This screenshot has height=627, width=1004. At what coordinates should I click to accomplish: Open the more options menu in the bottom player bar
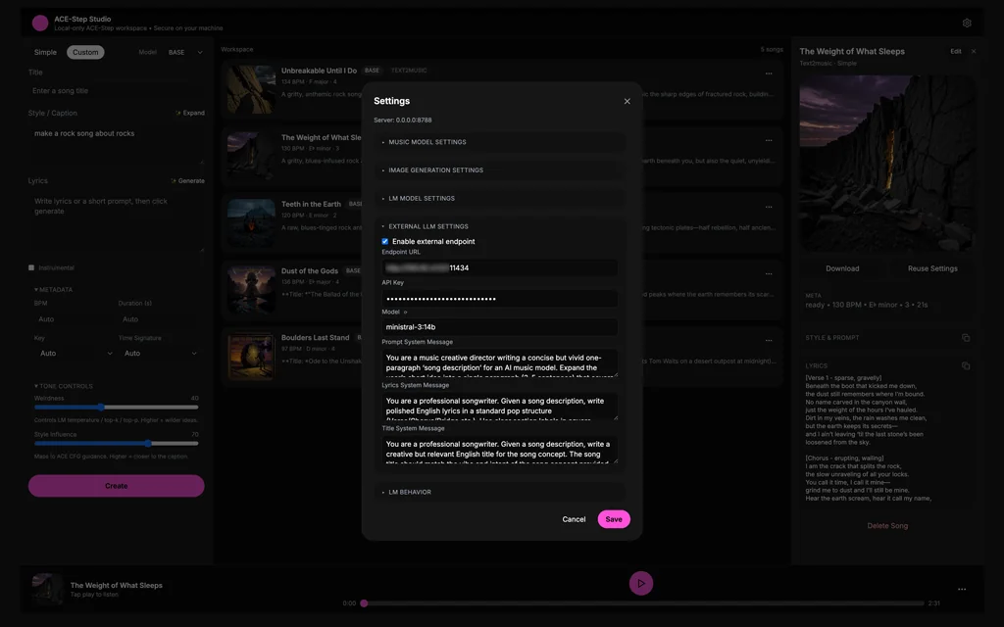click(962, 589)
